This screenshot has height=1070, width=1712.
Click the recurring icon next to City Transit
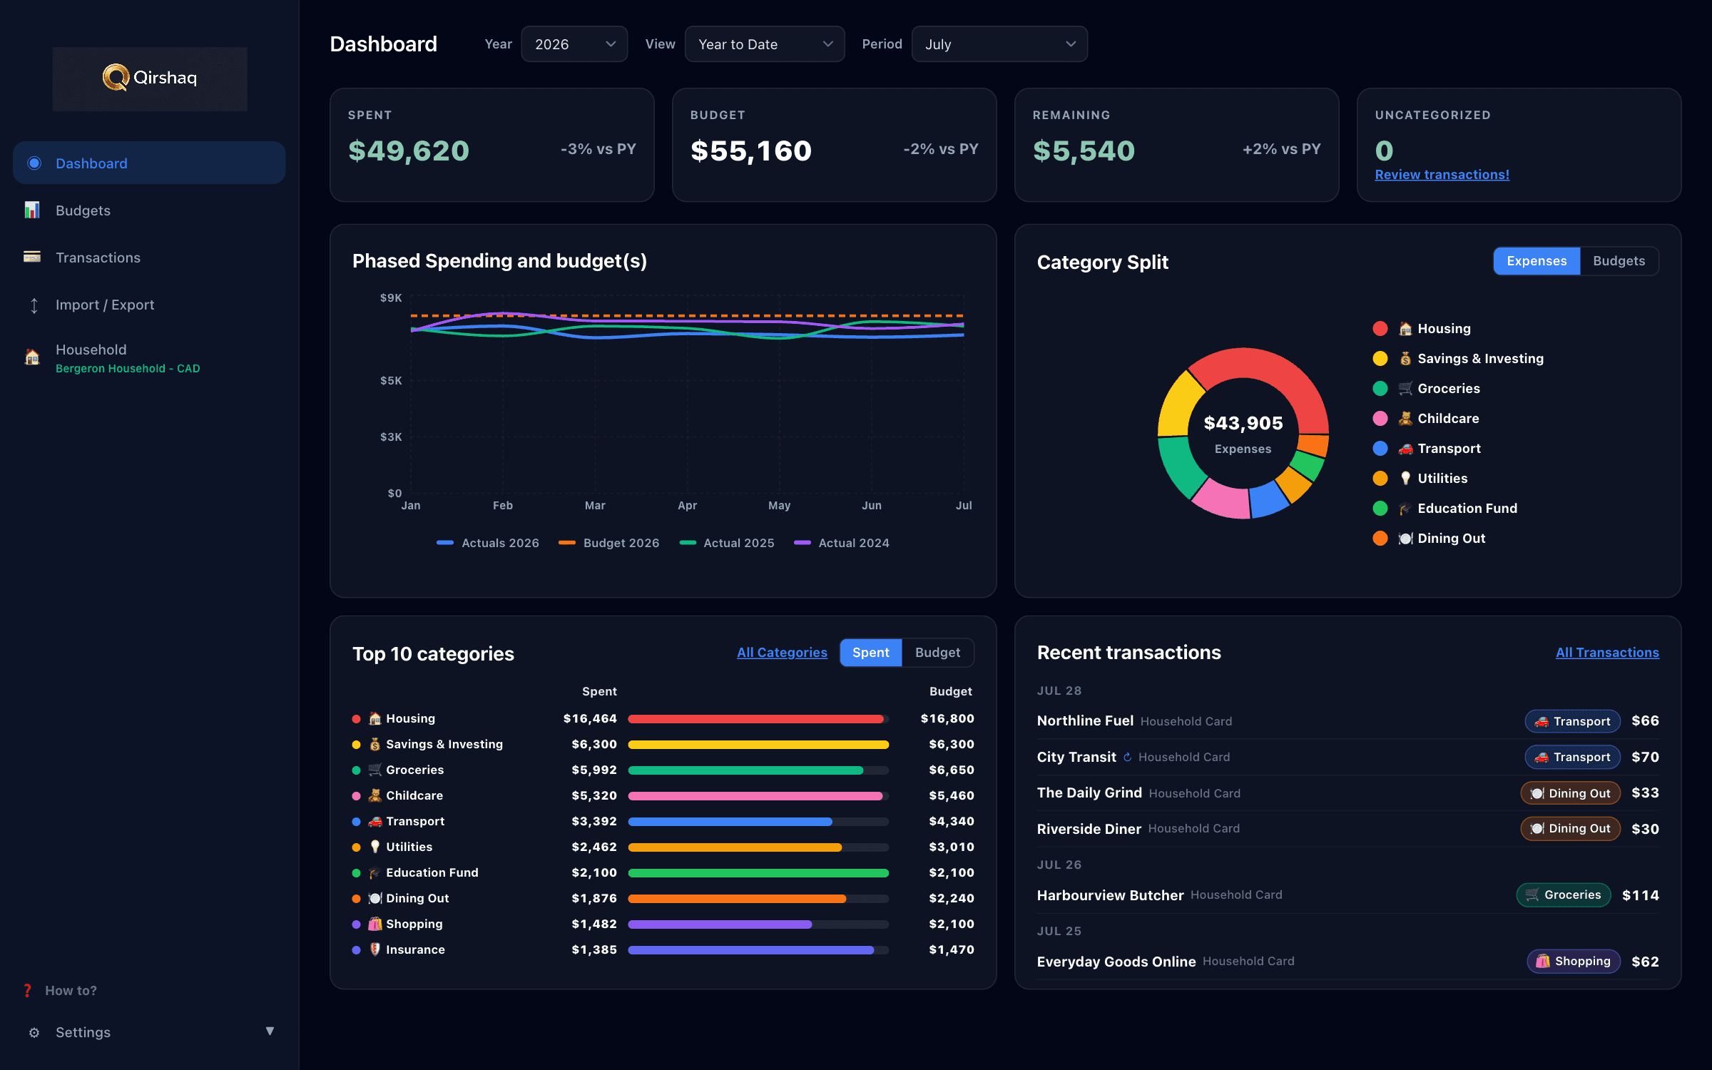[1127, 757]
